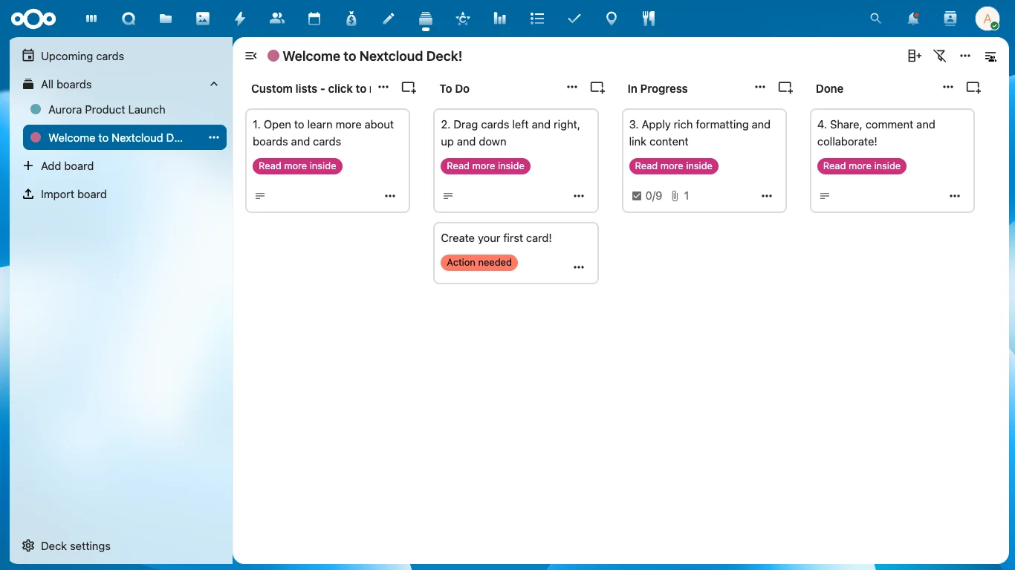Click the Nextcloud logo
The height and width of the screenshot is (570, 1015).
click(x=33, y=19)
